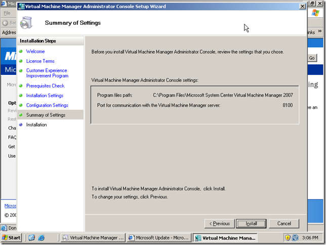The height and width of the screenshot is (245, 326).
Task: Click active Virtual Machine Mana... taskbar button
Action: 225,238
